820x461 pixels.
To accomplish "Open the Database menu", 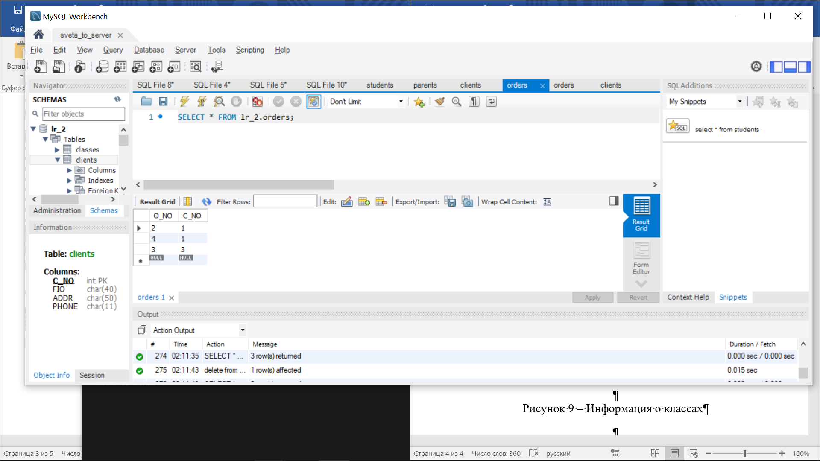I will (x=149, y=50).
